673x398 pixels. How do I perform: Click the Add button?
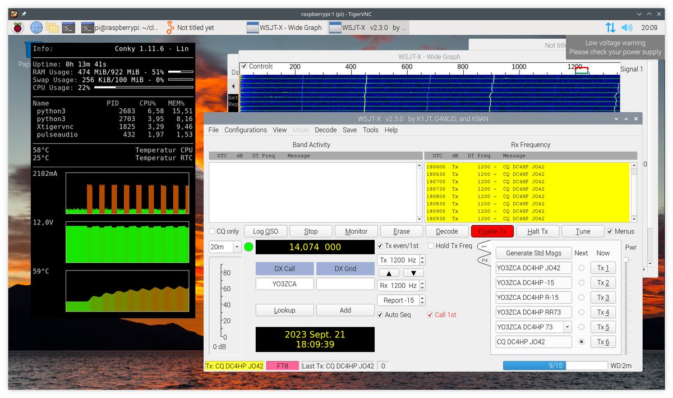(x=345, y=310)
